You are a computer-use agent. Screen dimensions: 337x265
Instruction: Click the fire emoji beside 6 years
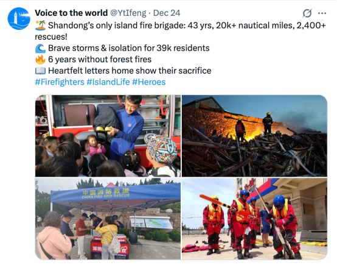click(40, 60)
